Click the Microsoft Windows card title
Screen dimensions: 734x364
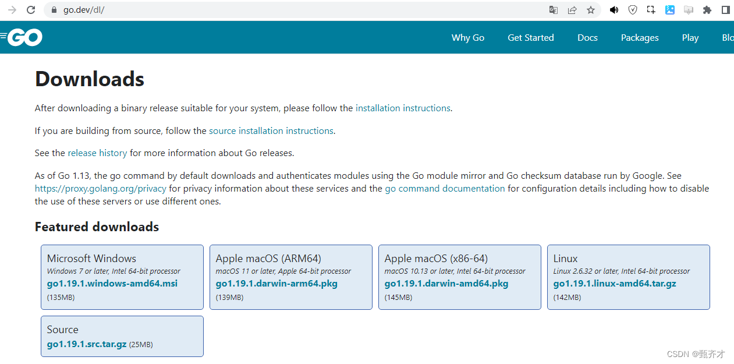click(91, 259)
